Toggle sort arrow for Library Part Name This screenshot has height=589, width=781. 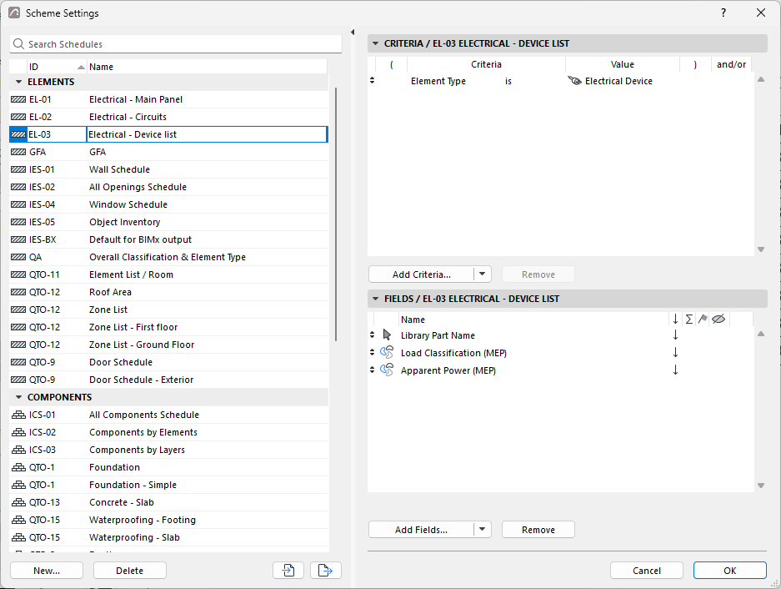tap(675, 335)
